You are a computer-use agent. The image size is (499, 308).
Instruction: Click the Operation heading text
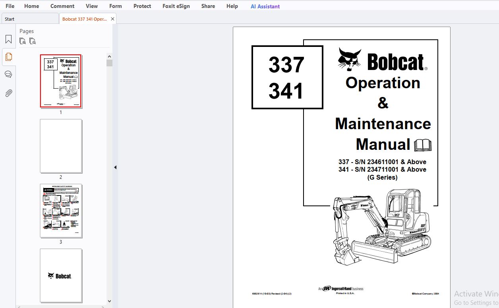coord(383,83)
